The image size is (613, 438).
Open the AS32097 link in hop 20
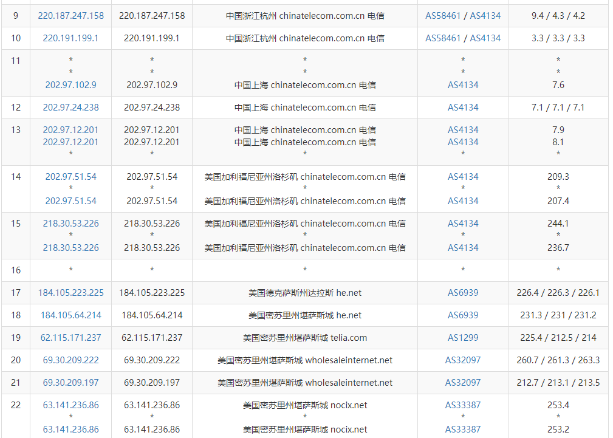463,360
